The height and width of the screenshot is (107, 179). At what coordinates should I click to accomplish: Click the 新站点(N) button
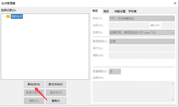(34, 84)
